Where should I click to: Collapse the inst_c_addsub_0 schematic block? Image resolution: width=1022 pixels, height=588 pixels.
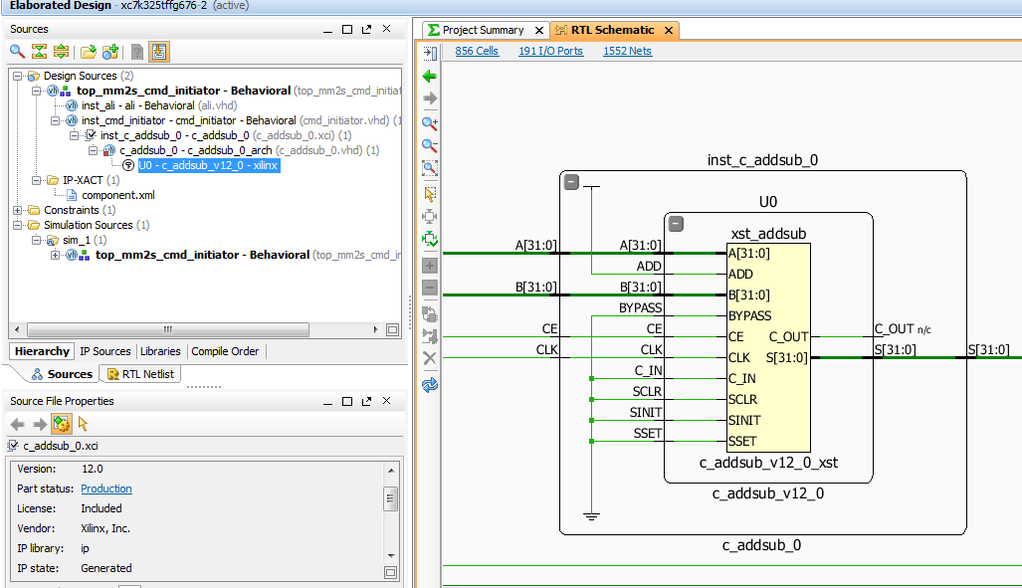click(x=571, y=182)
